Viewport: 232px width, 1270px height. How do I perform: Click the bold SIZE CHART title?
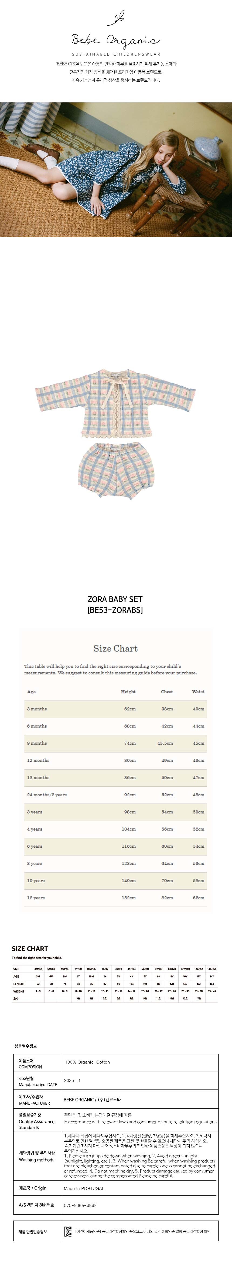(30, 948)
